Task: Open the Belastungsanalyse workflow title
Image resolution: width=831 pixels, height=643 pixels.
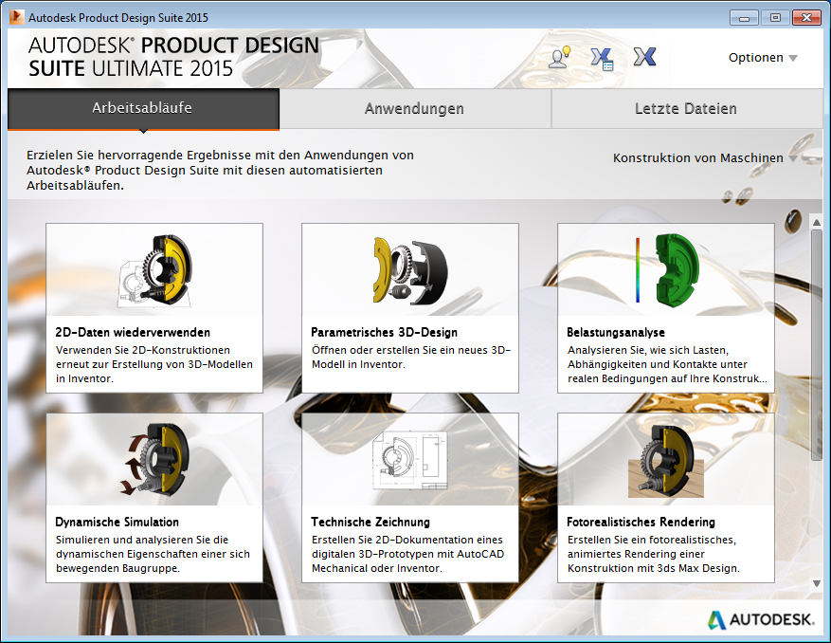Action: [615, 332]
